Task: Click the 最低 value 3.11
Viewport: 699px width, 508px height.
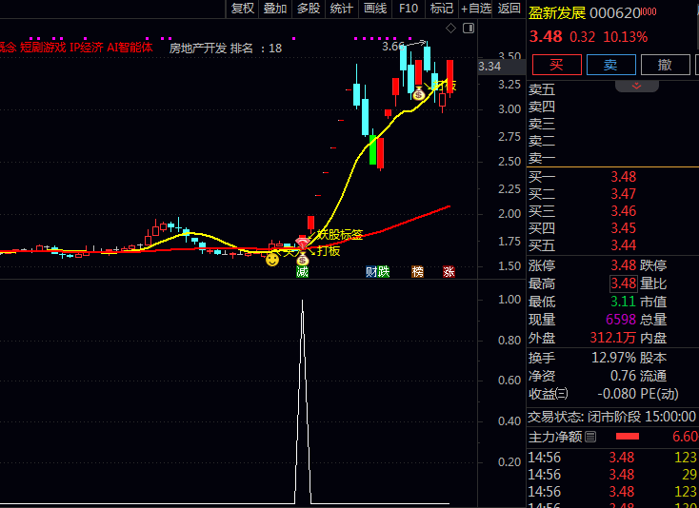Action: tap(623, 302)
